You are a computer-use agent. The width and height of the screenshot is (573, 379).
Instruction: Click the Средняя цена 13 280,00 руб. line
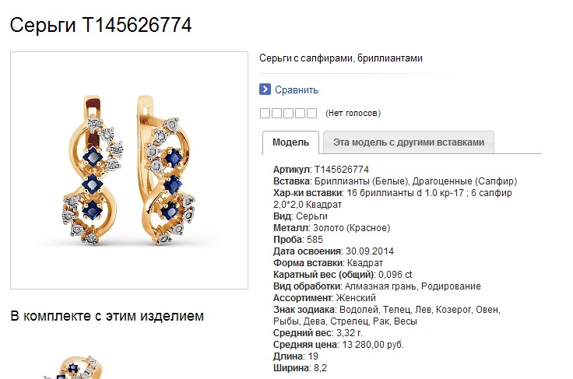coord(339,344)
